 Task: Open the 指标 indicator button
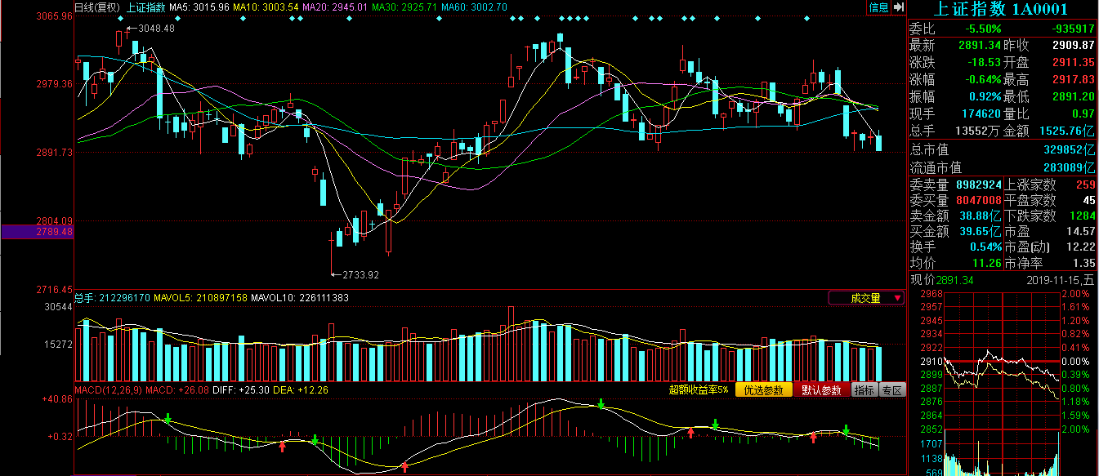click(864, 390)
